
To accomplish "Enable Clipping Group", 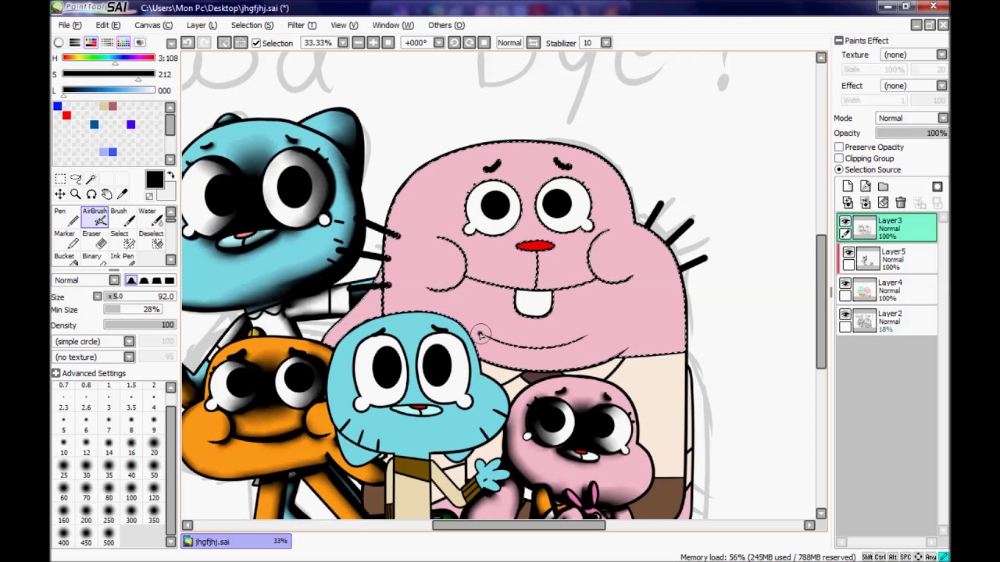I will (839, 158).
